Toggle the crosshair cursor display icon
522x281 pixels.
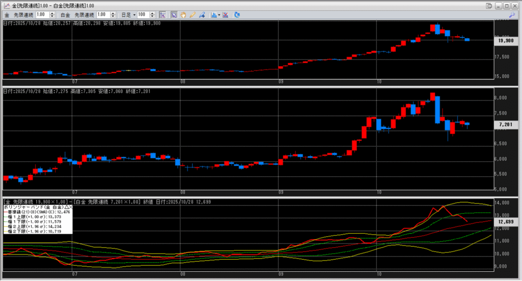click(163, 15)
